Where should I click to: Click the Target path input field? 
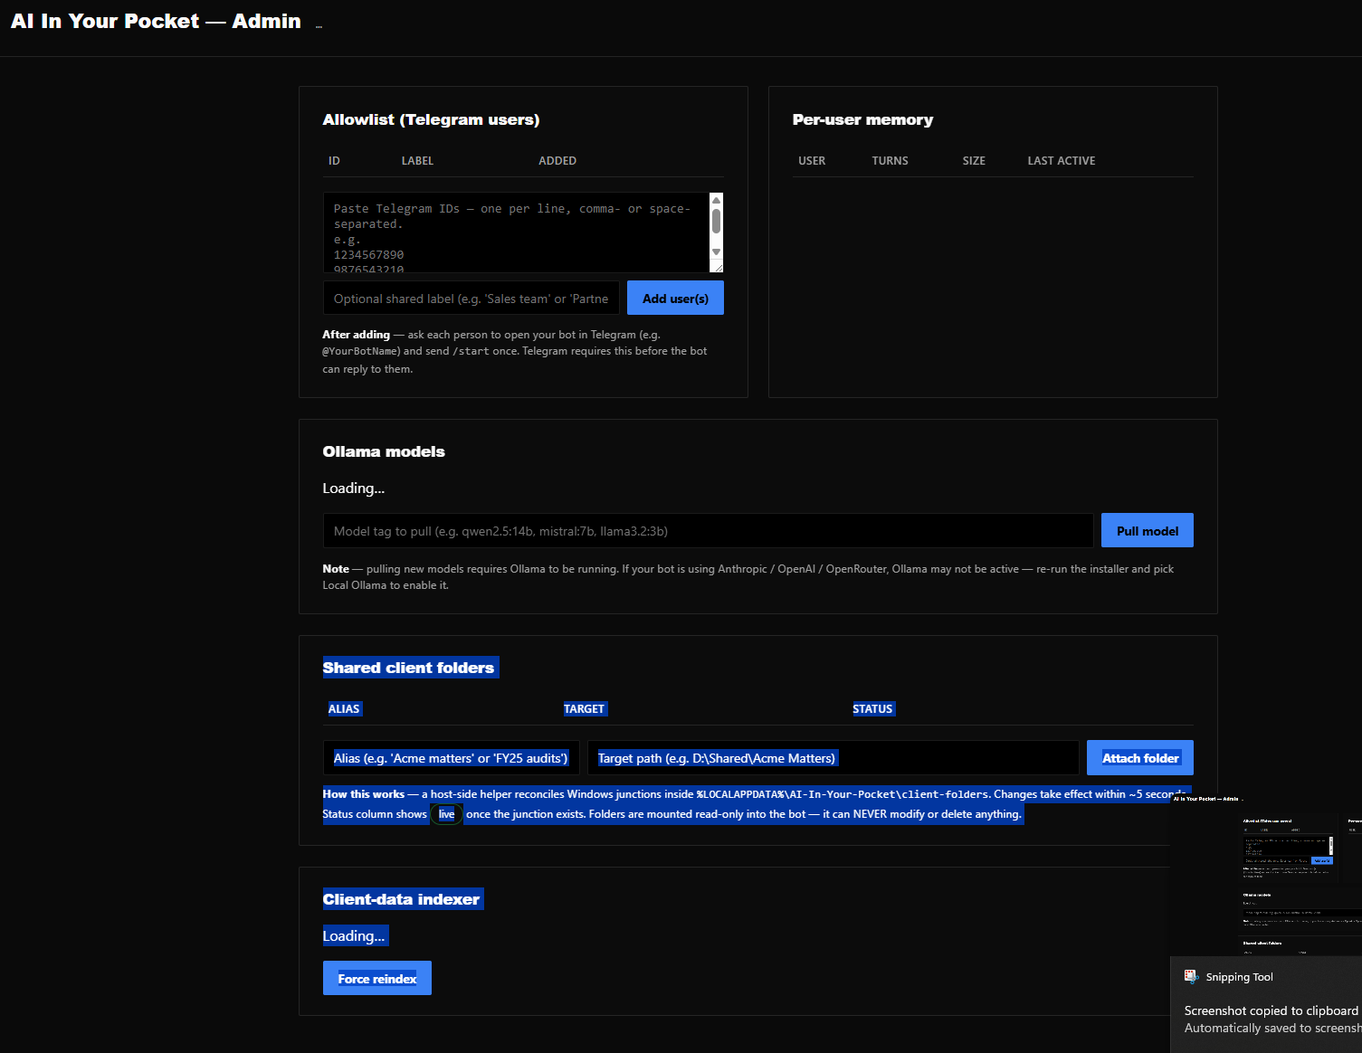(833, 758)
